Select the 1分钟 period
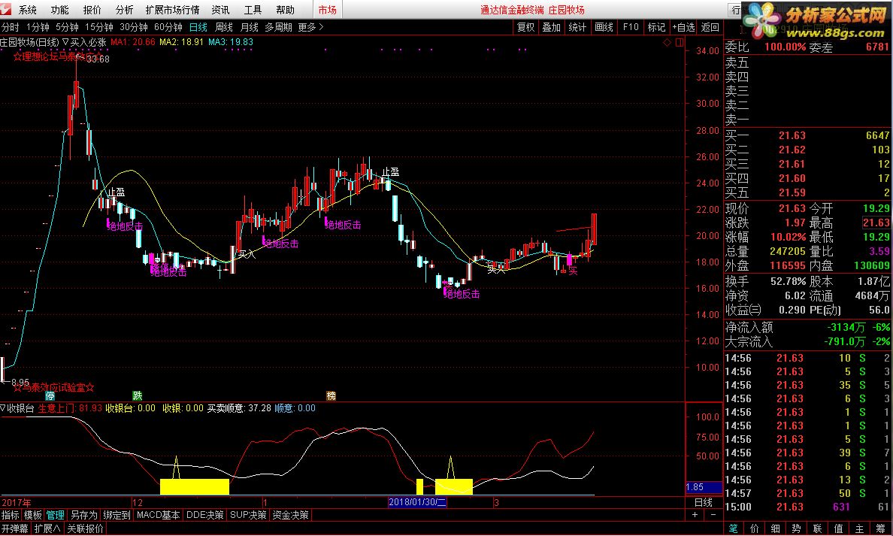893x536 pixels. tap(38, 27)
